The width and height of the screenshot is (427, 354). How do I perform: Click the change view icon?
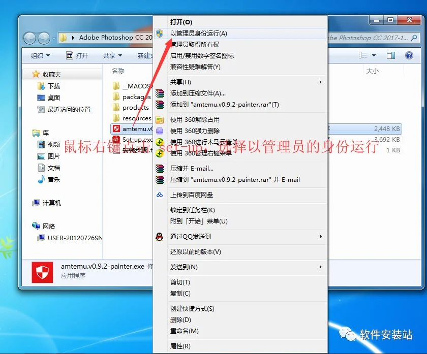coord(363,55)
